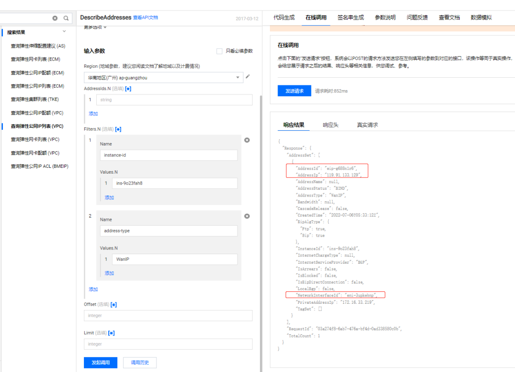Switch to the 参数说明 tab
The image size is (515, 372).
point(385,18)
